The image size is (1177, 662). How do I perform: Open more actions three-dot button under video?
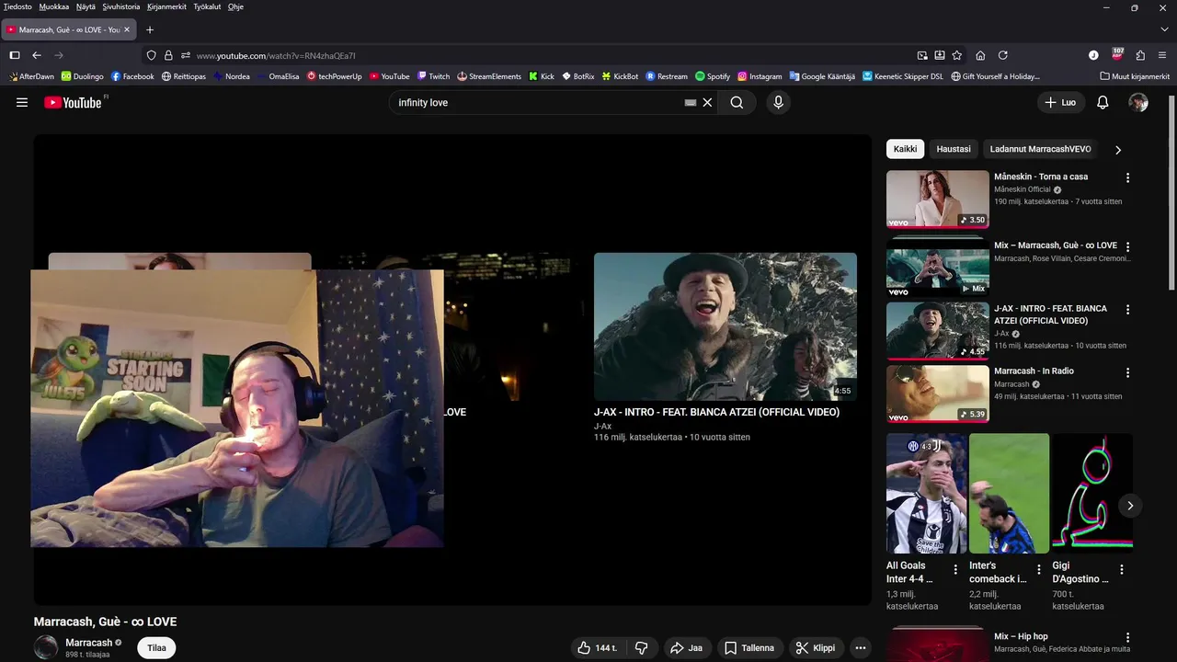coord(861,648)
